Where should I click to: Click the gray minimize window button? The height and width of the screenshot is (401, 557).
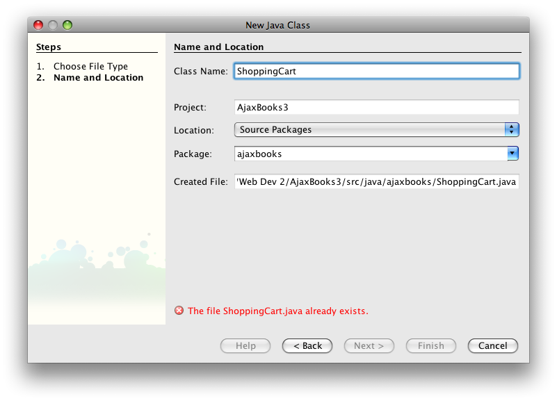[x=53, y=25]
